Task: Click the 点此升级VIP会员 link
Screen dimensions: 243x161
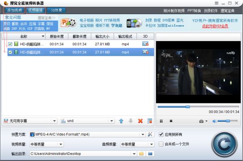Action: pyautogui.click(x=215, y=26)
